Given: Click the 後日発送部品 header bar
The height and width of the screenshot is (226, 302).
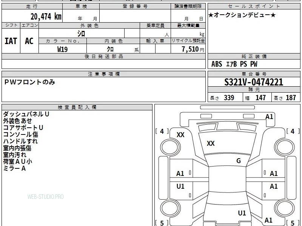Looking at the screenshot, I should point(103,56).
